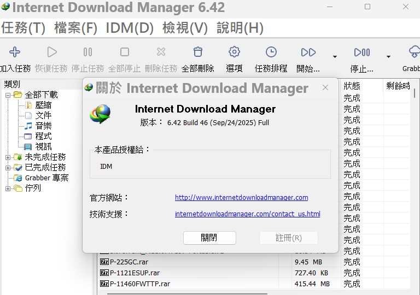Image resolution: width=420 pixels, height=295 pixels.
Task: Click the 開始 start queue icon
Action: pyautogui.click(x=308, y=52)
